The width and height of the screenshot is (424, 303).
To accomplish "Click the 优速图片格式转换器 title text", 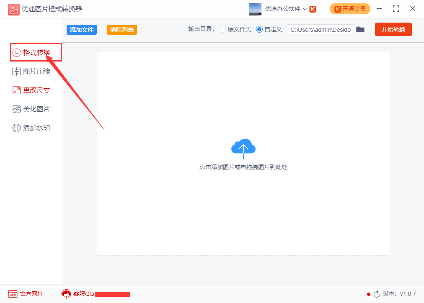I will pyautogui.click(x=52, y=9).
